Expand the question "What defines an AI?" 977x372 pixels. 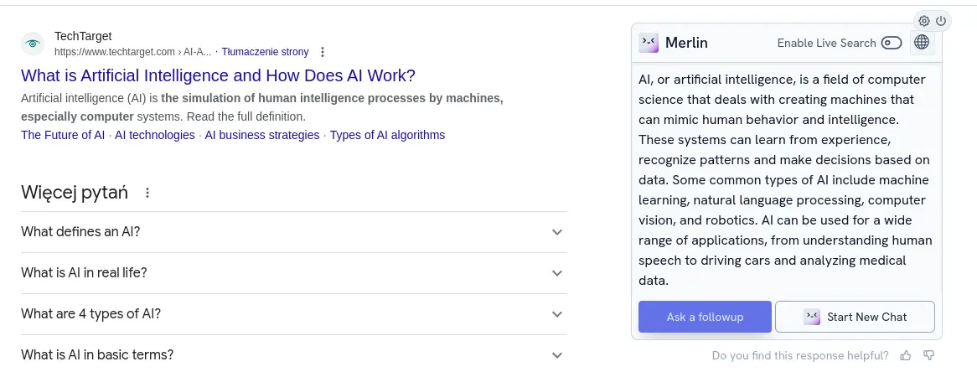294,232
